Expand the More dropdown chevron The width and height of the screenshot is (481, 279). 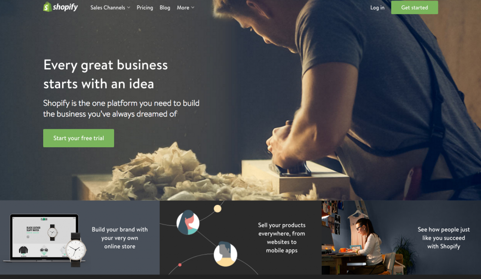coord(193,8)
